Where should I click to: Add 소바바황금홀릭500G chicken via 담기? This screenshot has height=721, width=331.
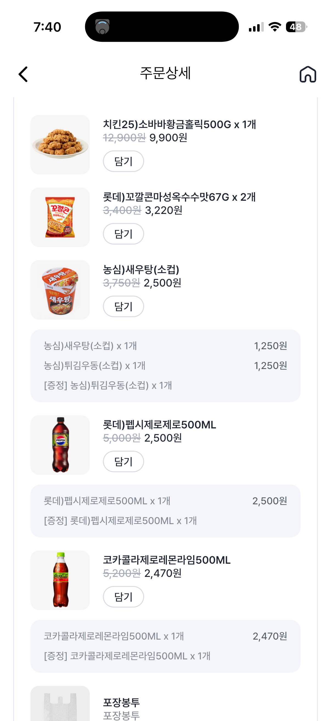click(x=124, y=161)
